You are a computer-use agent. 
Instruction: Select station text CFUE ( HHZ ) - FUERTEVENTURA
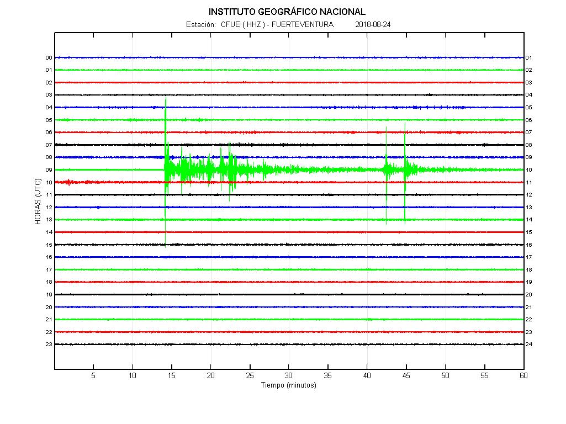coord(277,24)
